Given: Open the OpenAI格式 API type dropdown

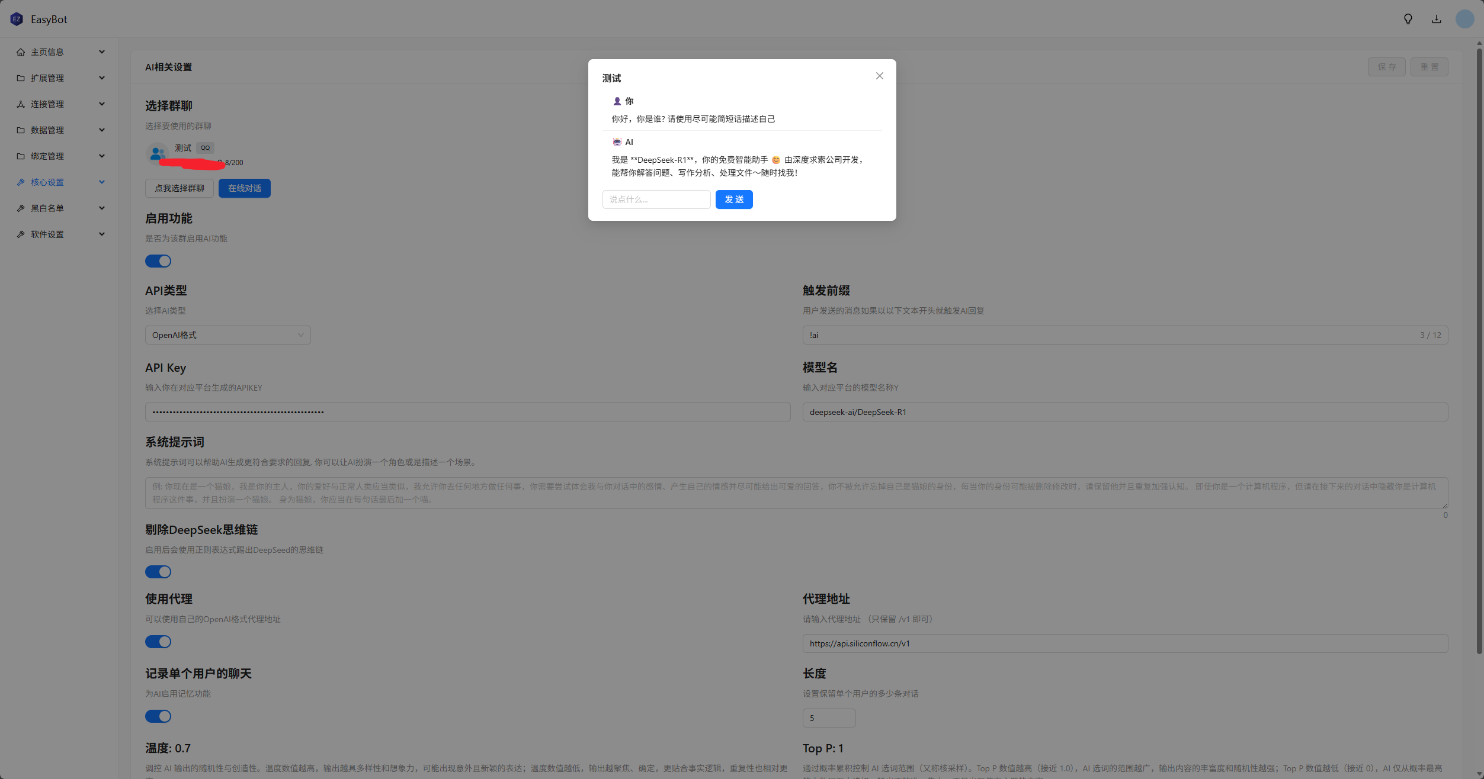Looking at the screenshot, I should [227, 335].
